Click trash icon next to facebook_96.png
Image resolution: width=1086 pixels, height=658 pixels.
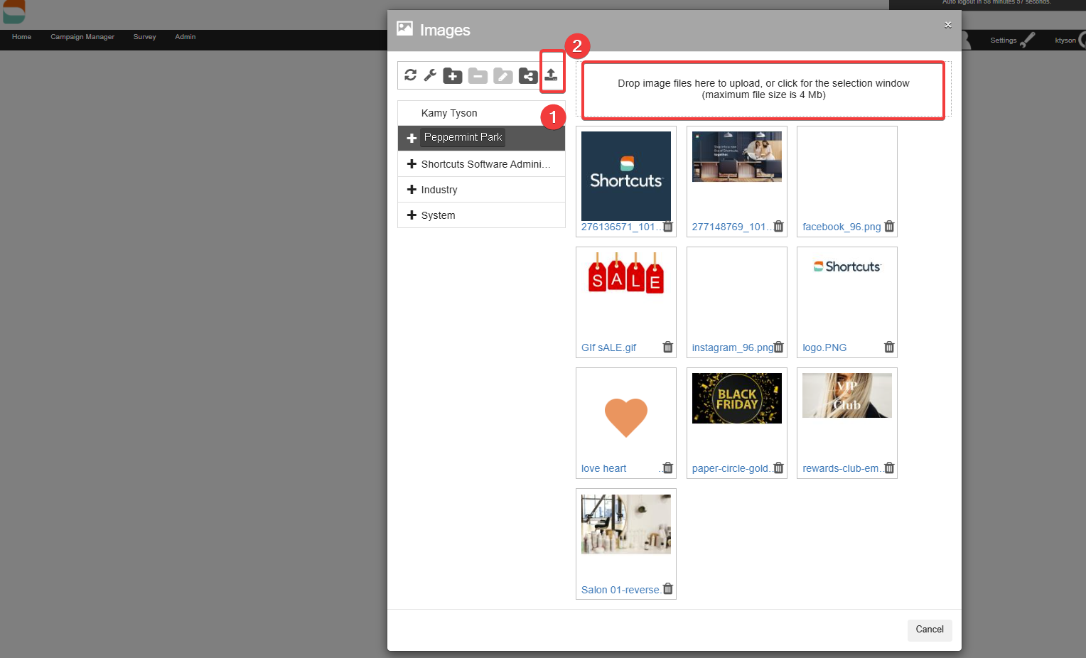pos(888,227)
